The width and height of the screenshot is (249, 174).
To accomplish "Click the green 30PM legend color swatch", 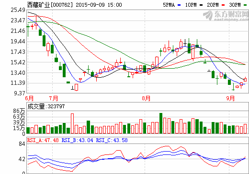I will (245, 5).
